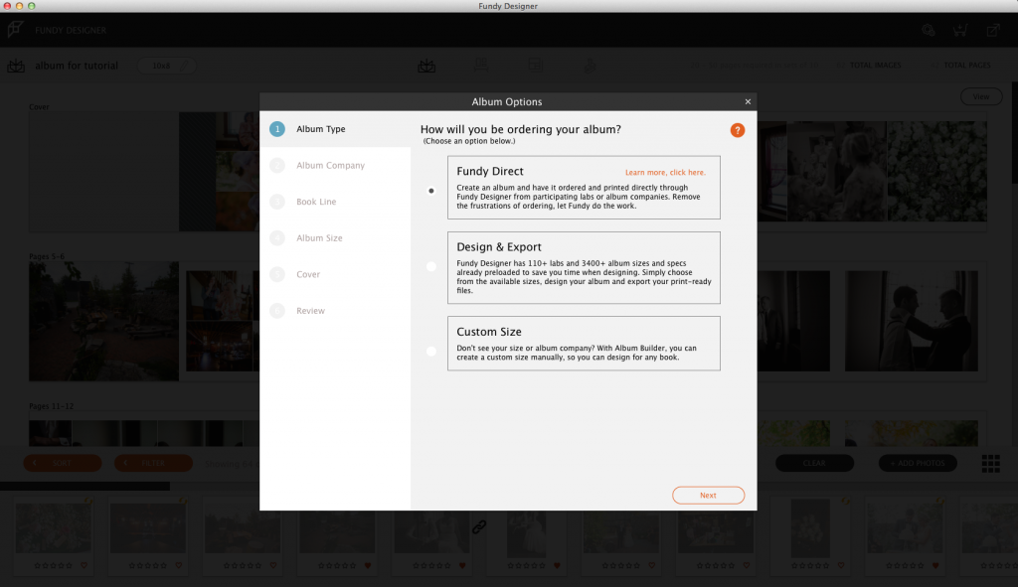The width and height of the screenshot is (1018, 587).
Task: Click the "Pages 11-12" spread label
Action: click(52, 406)
